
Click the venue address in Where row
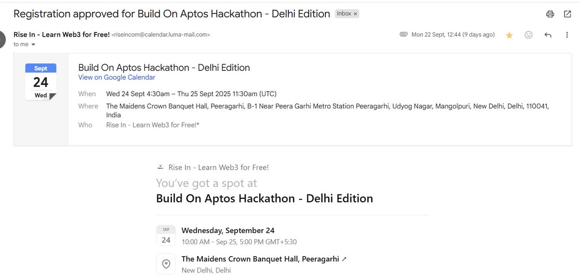[328, 110]
